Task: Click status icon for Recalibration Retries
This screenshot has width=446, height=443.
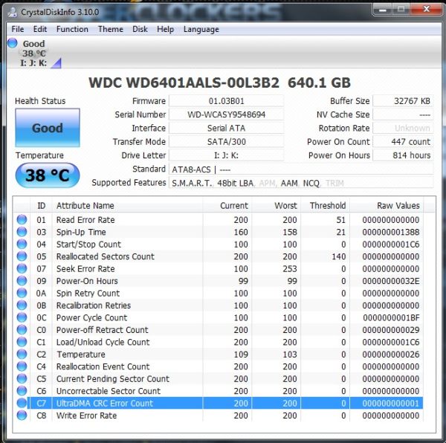Action: [22, 305]
